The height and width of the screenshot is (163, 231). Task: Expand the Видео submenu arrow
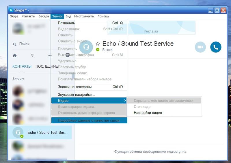(125, 101)
